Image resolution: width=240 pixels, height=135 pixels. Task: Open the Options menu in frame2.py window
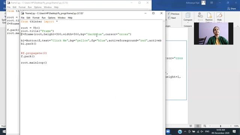click(x=52, y=18)
